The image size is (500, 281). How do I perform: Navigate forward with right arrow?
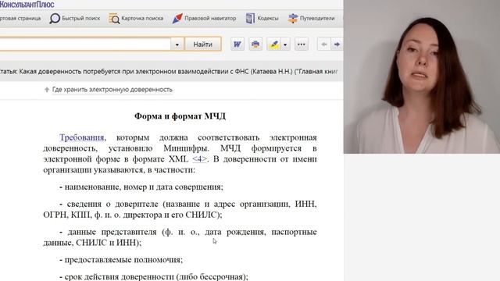(x=337, y=44)
